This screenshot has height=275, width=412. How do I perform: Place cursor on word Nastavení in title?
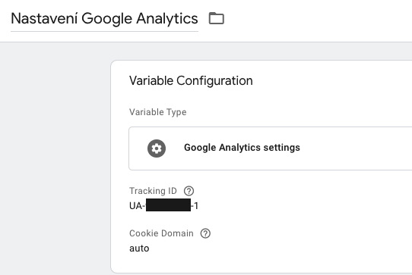click(x=44, y=19)
